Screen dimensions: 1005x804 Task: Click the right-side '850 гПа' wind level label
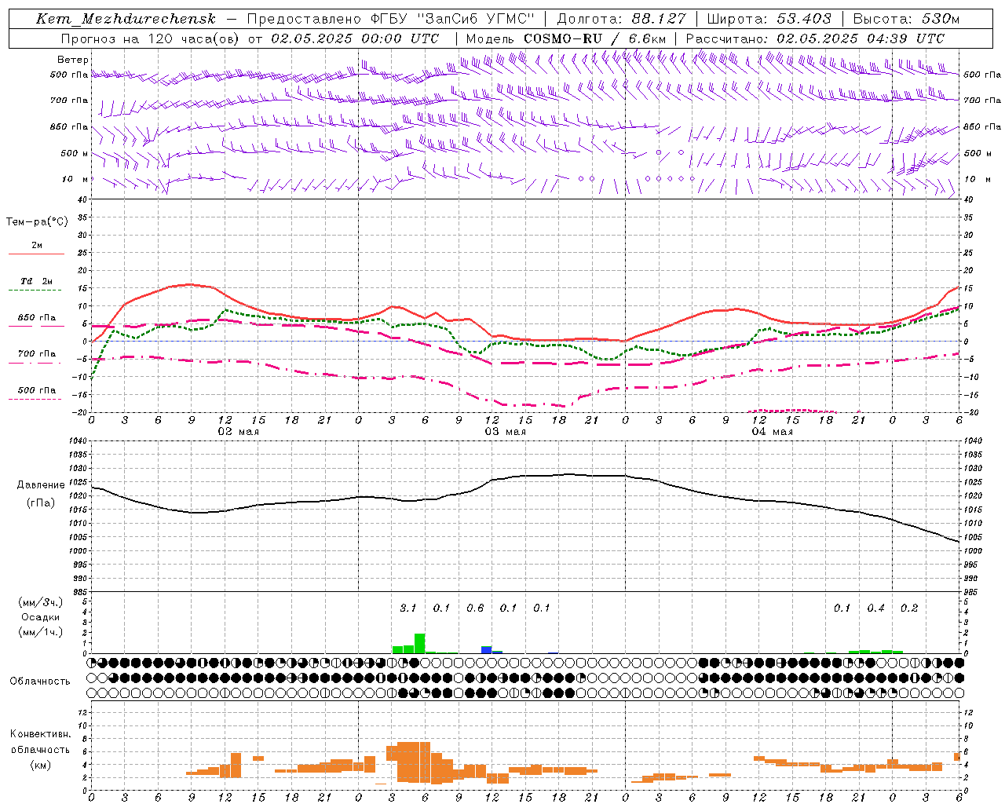pyautogui.click(x=982, y=126)
